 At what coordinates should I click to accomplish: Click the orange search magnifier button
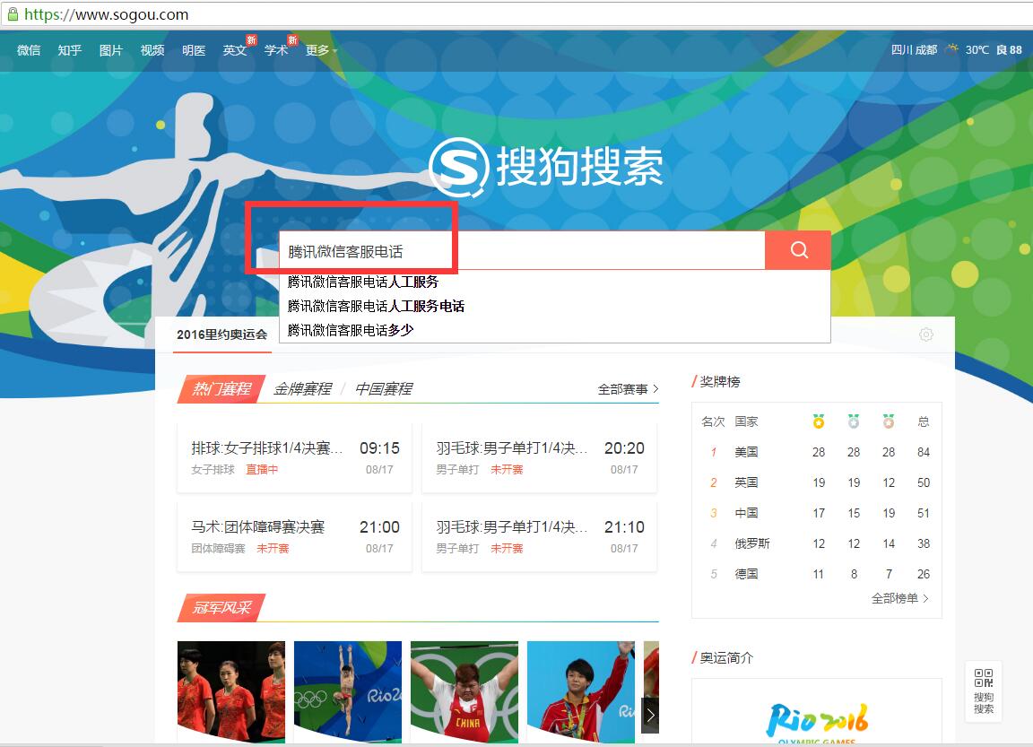pos(798,249)
